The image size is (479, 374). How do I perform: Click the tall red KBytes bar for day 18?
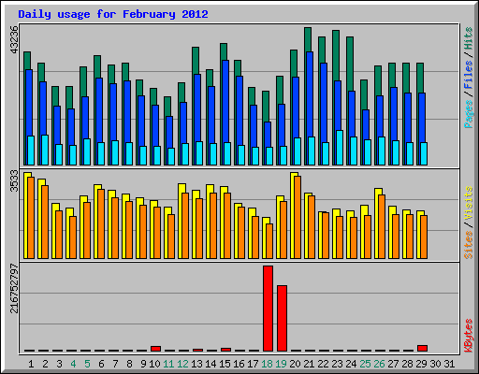pos(268,309)
